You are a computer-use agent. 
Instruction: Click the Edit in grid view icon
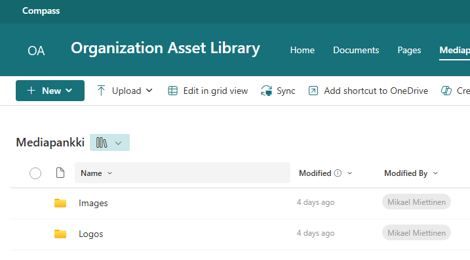pyautogui.click(x=172, y=91)
